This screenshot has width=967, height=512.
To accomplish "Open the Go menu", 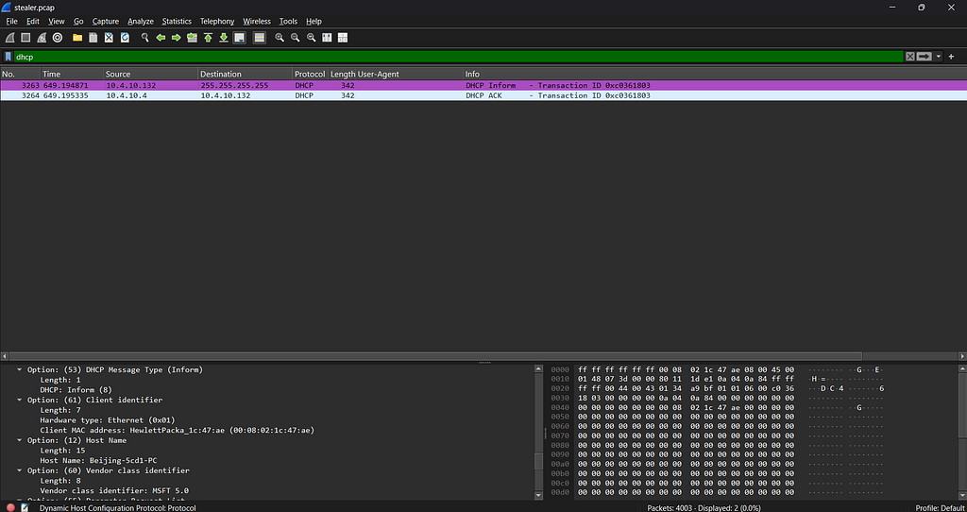I will (x=78, y=22).
